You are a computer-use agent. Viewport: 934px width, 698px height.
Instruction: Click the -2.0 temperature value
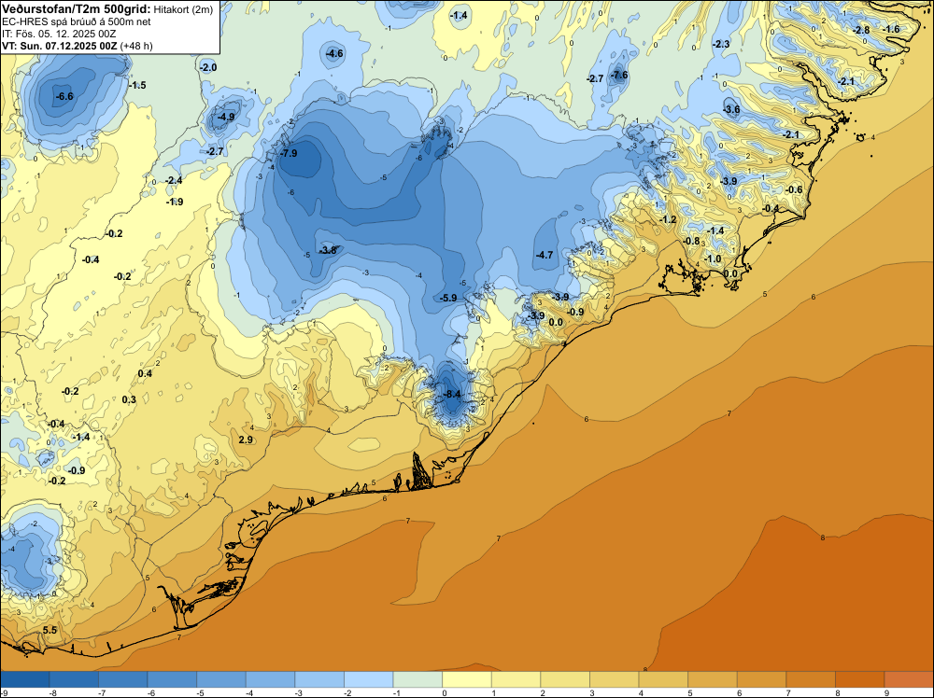(x=208, y=67)
